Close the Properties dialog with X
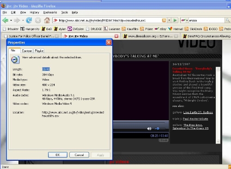231x169 pixels. coord(109,43)
